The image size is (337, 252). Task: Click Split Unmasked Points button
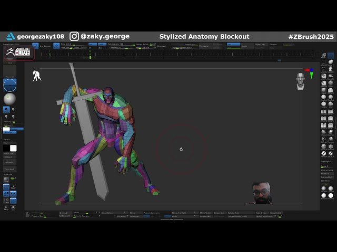click(x=241, y=216)
